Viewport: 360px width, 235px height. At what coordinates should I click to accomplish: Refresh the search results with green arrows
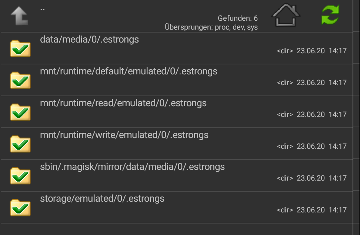[x=330, y=15]
